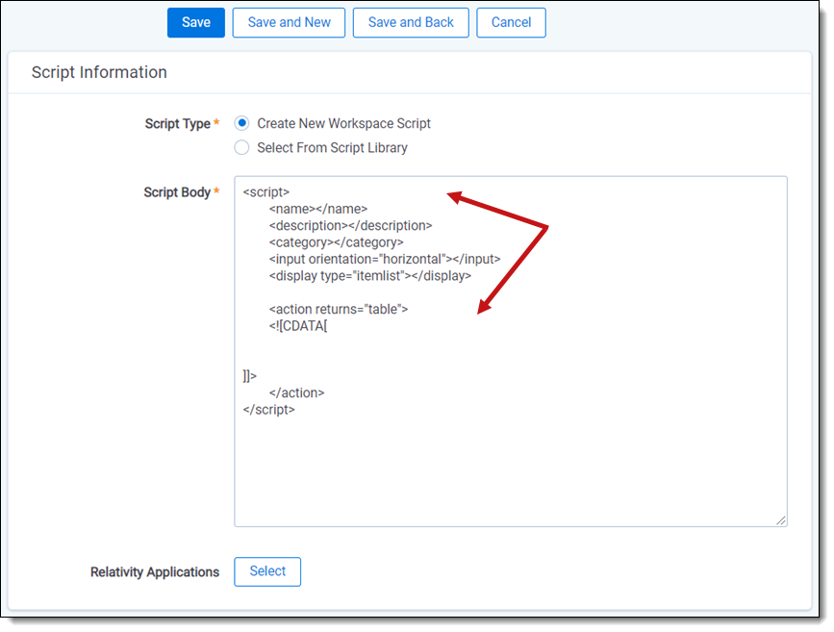The height and width of the screenshot is (632, 834).
Task: Click the Save and New button
Action: [289, 22]
